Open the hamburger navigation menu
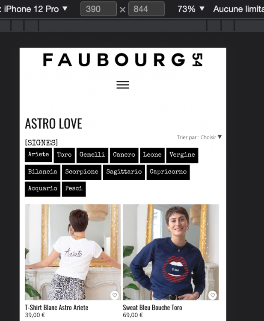The width and height of the screenshot is (264, 321). (x=123, y=85)
